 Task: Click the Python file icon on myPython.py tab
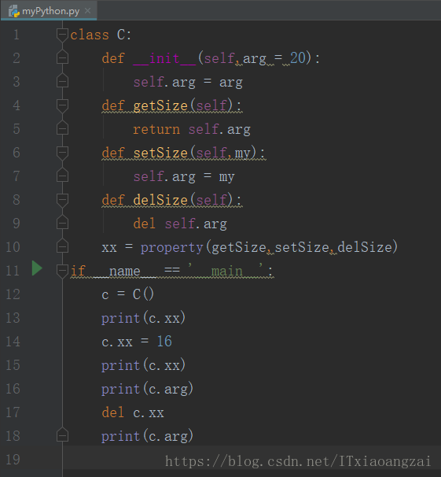pos(14,11)
